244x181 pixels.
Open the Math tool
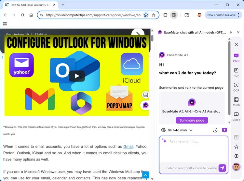[x=236, y=102]
